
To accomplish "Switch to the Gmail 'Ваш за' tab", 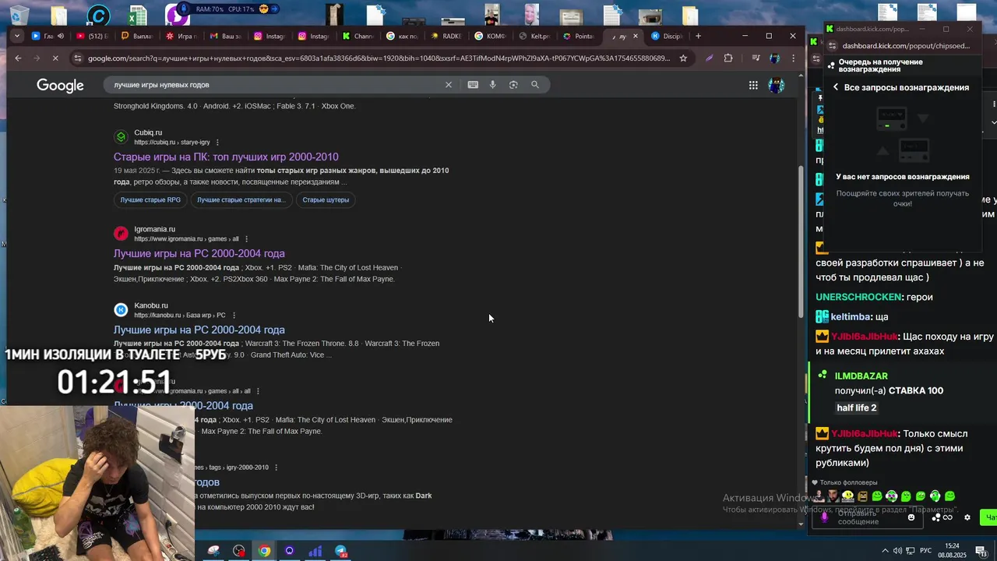I will pos(226,36).
